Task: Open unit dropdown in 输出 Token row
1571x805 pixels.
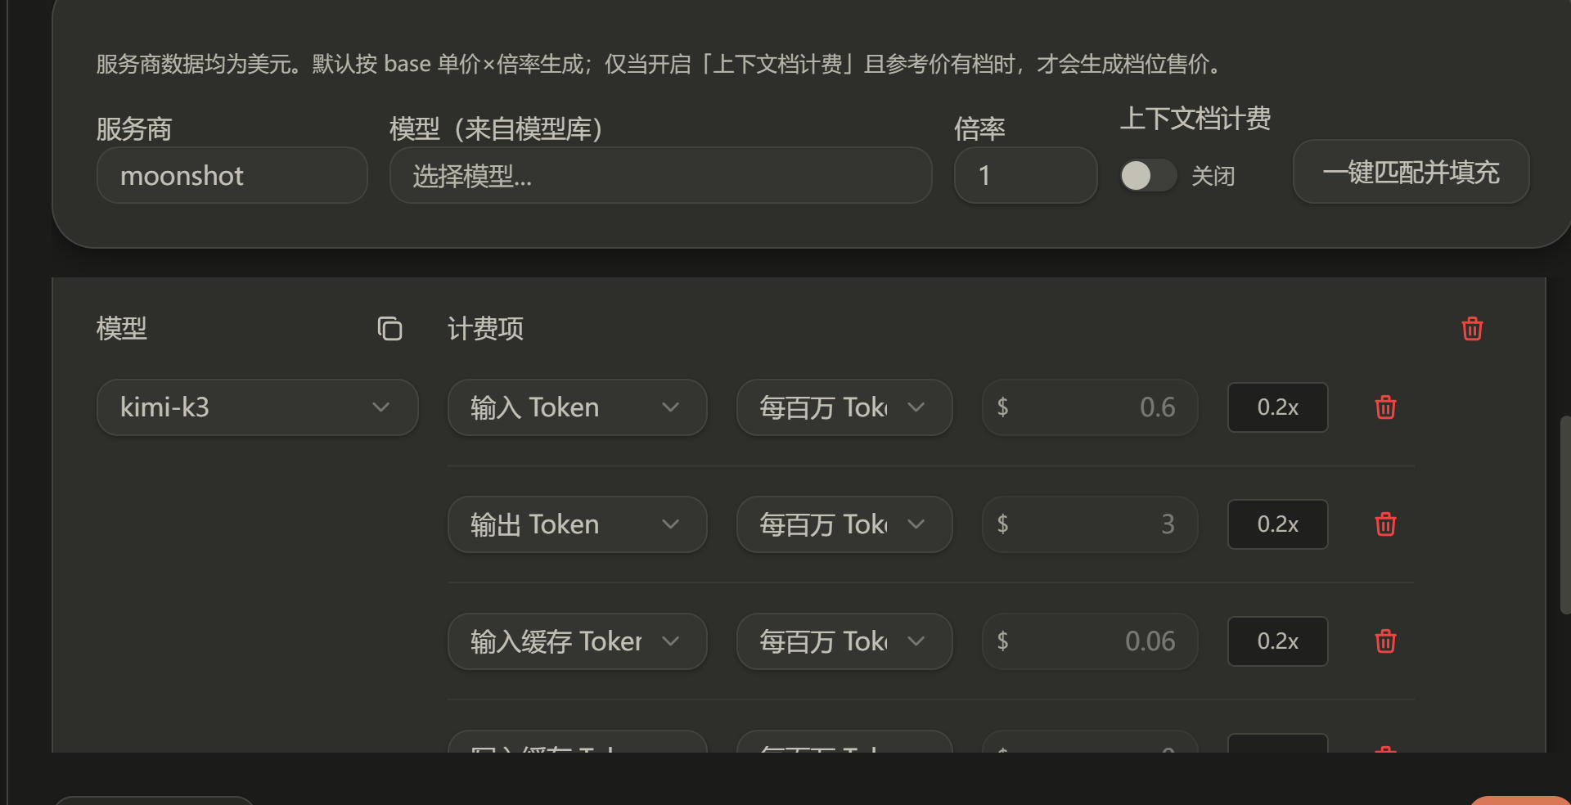Action: pos(844,524)
